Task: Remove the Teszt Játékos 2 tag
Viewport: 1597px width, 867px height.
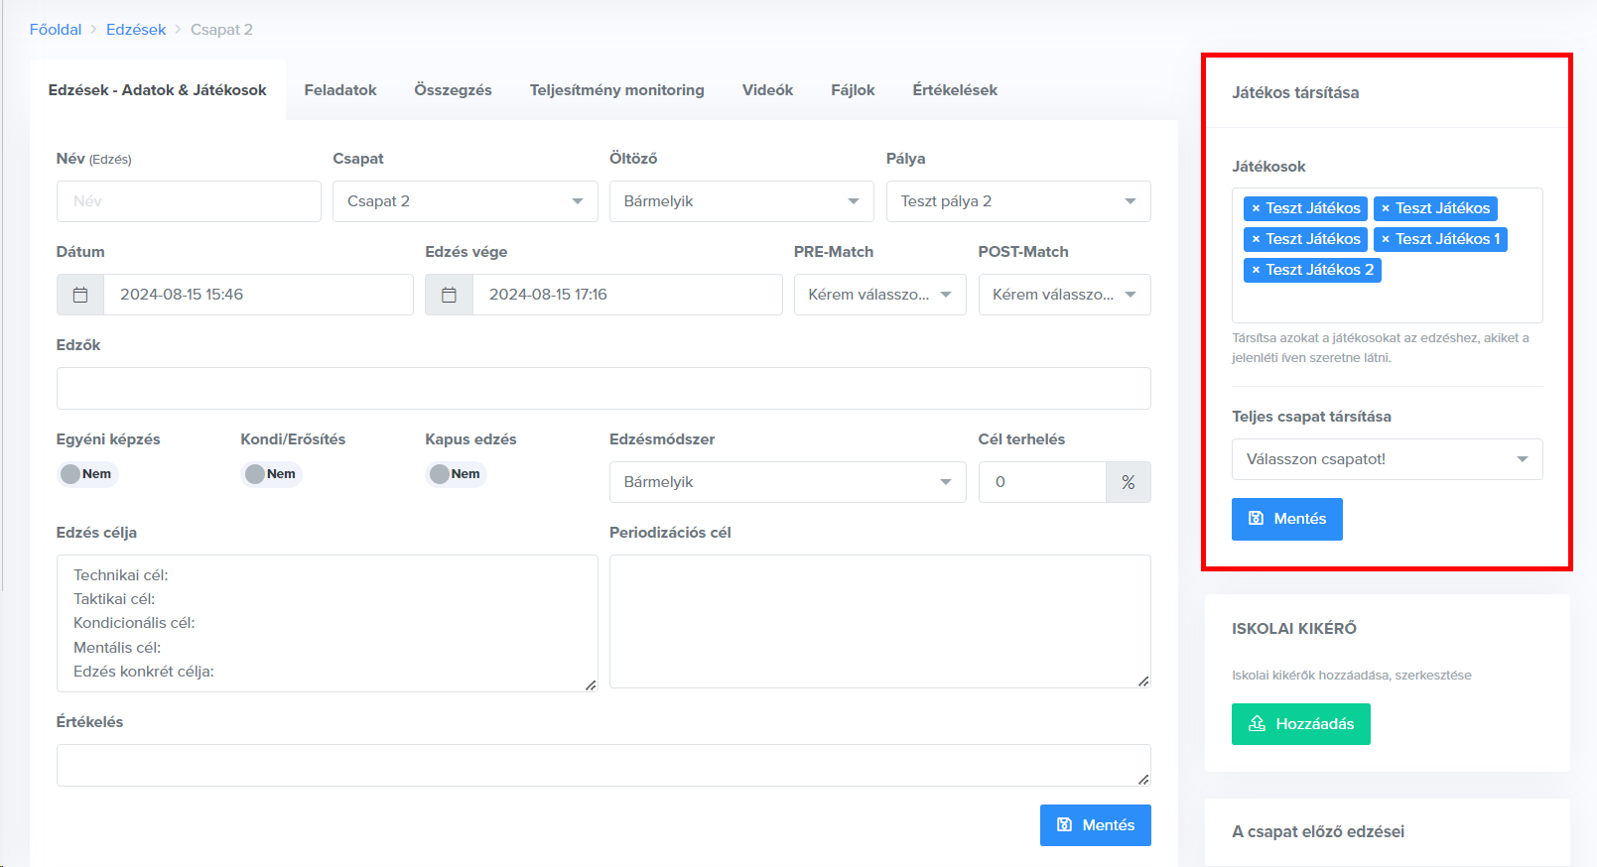Action: point(1256,270)
